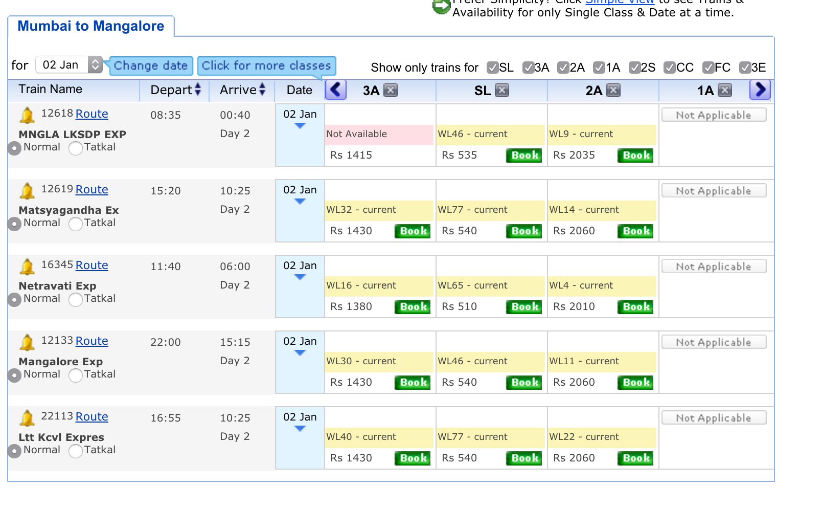Click the green arrow icon near Simple View
Screen dimensions: 822x531
[x=441, y=6]
